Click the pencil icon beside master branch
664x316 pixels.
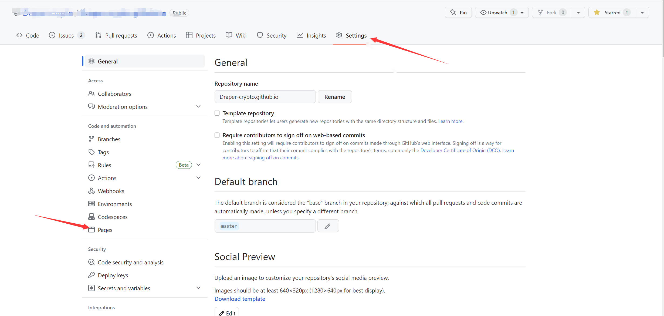[328, 226]
